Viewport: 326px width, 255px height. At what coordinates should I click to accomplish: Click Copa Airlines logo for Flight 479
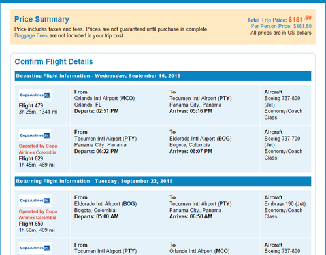click(x=35, y=95)
